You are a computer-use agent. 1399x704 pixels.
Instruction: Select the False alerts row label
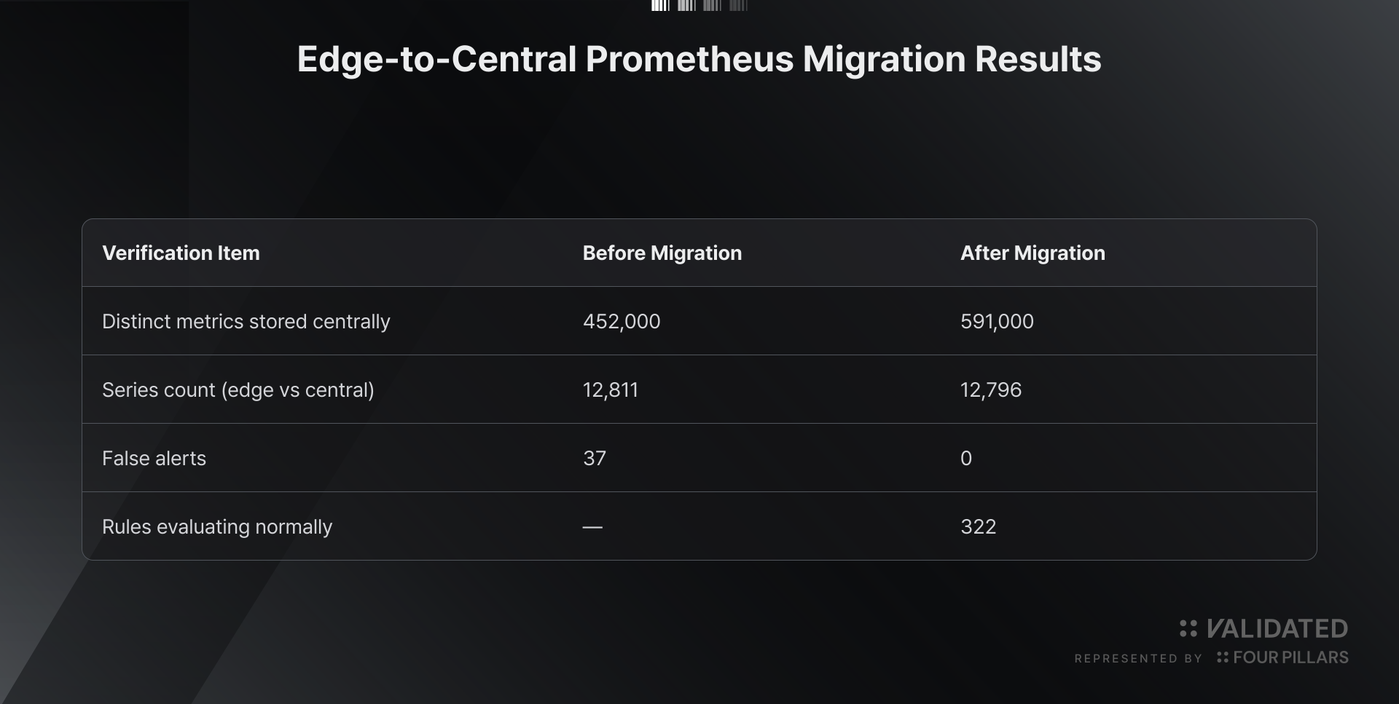(154, 458)
